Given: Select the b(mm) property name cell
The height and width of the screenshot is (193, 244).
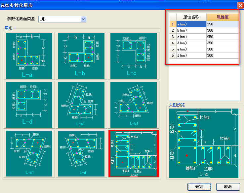Looking at the screenshot, I should 191,30.
